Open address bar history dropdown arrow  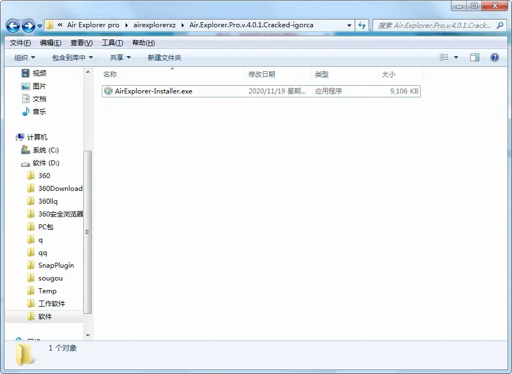(349, 25)
